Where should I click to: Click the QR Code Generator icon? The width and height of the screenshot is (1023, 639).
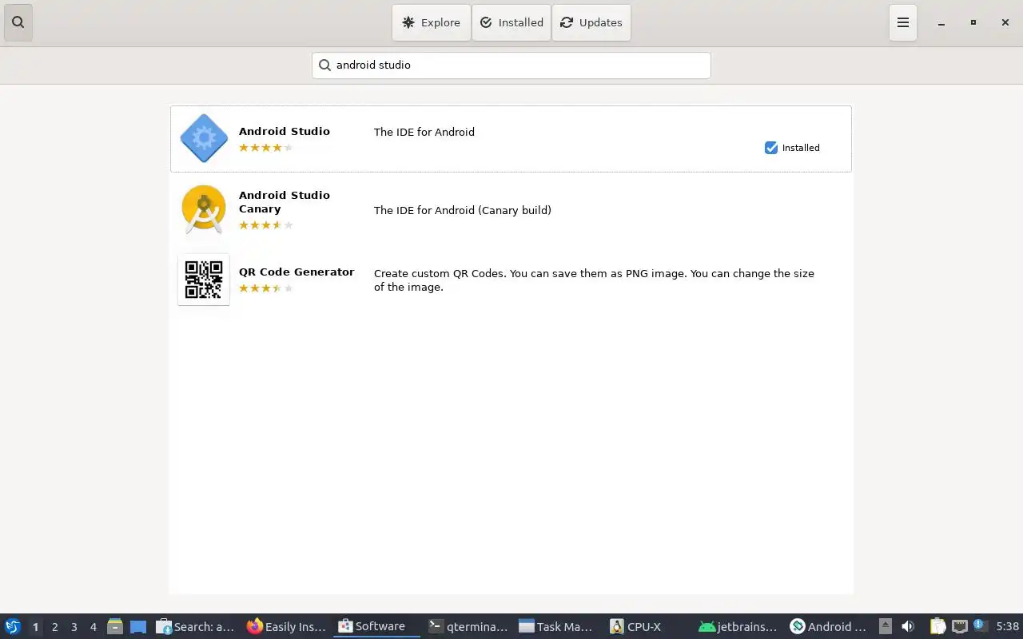(204, 280)
